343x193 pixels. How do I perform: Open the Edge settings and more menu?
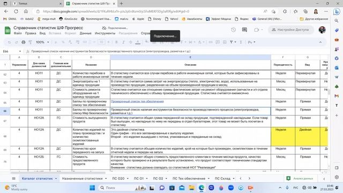(326, 11)
